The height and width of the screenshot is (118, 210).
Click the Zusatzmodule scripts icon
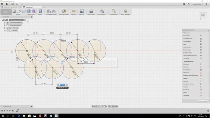click(102, 11)
